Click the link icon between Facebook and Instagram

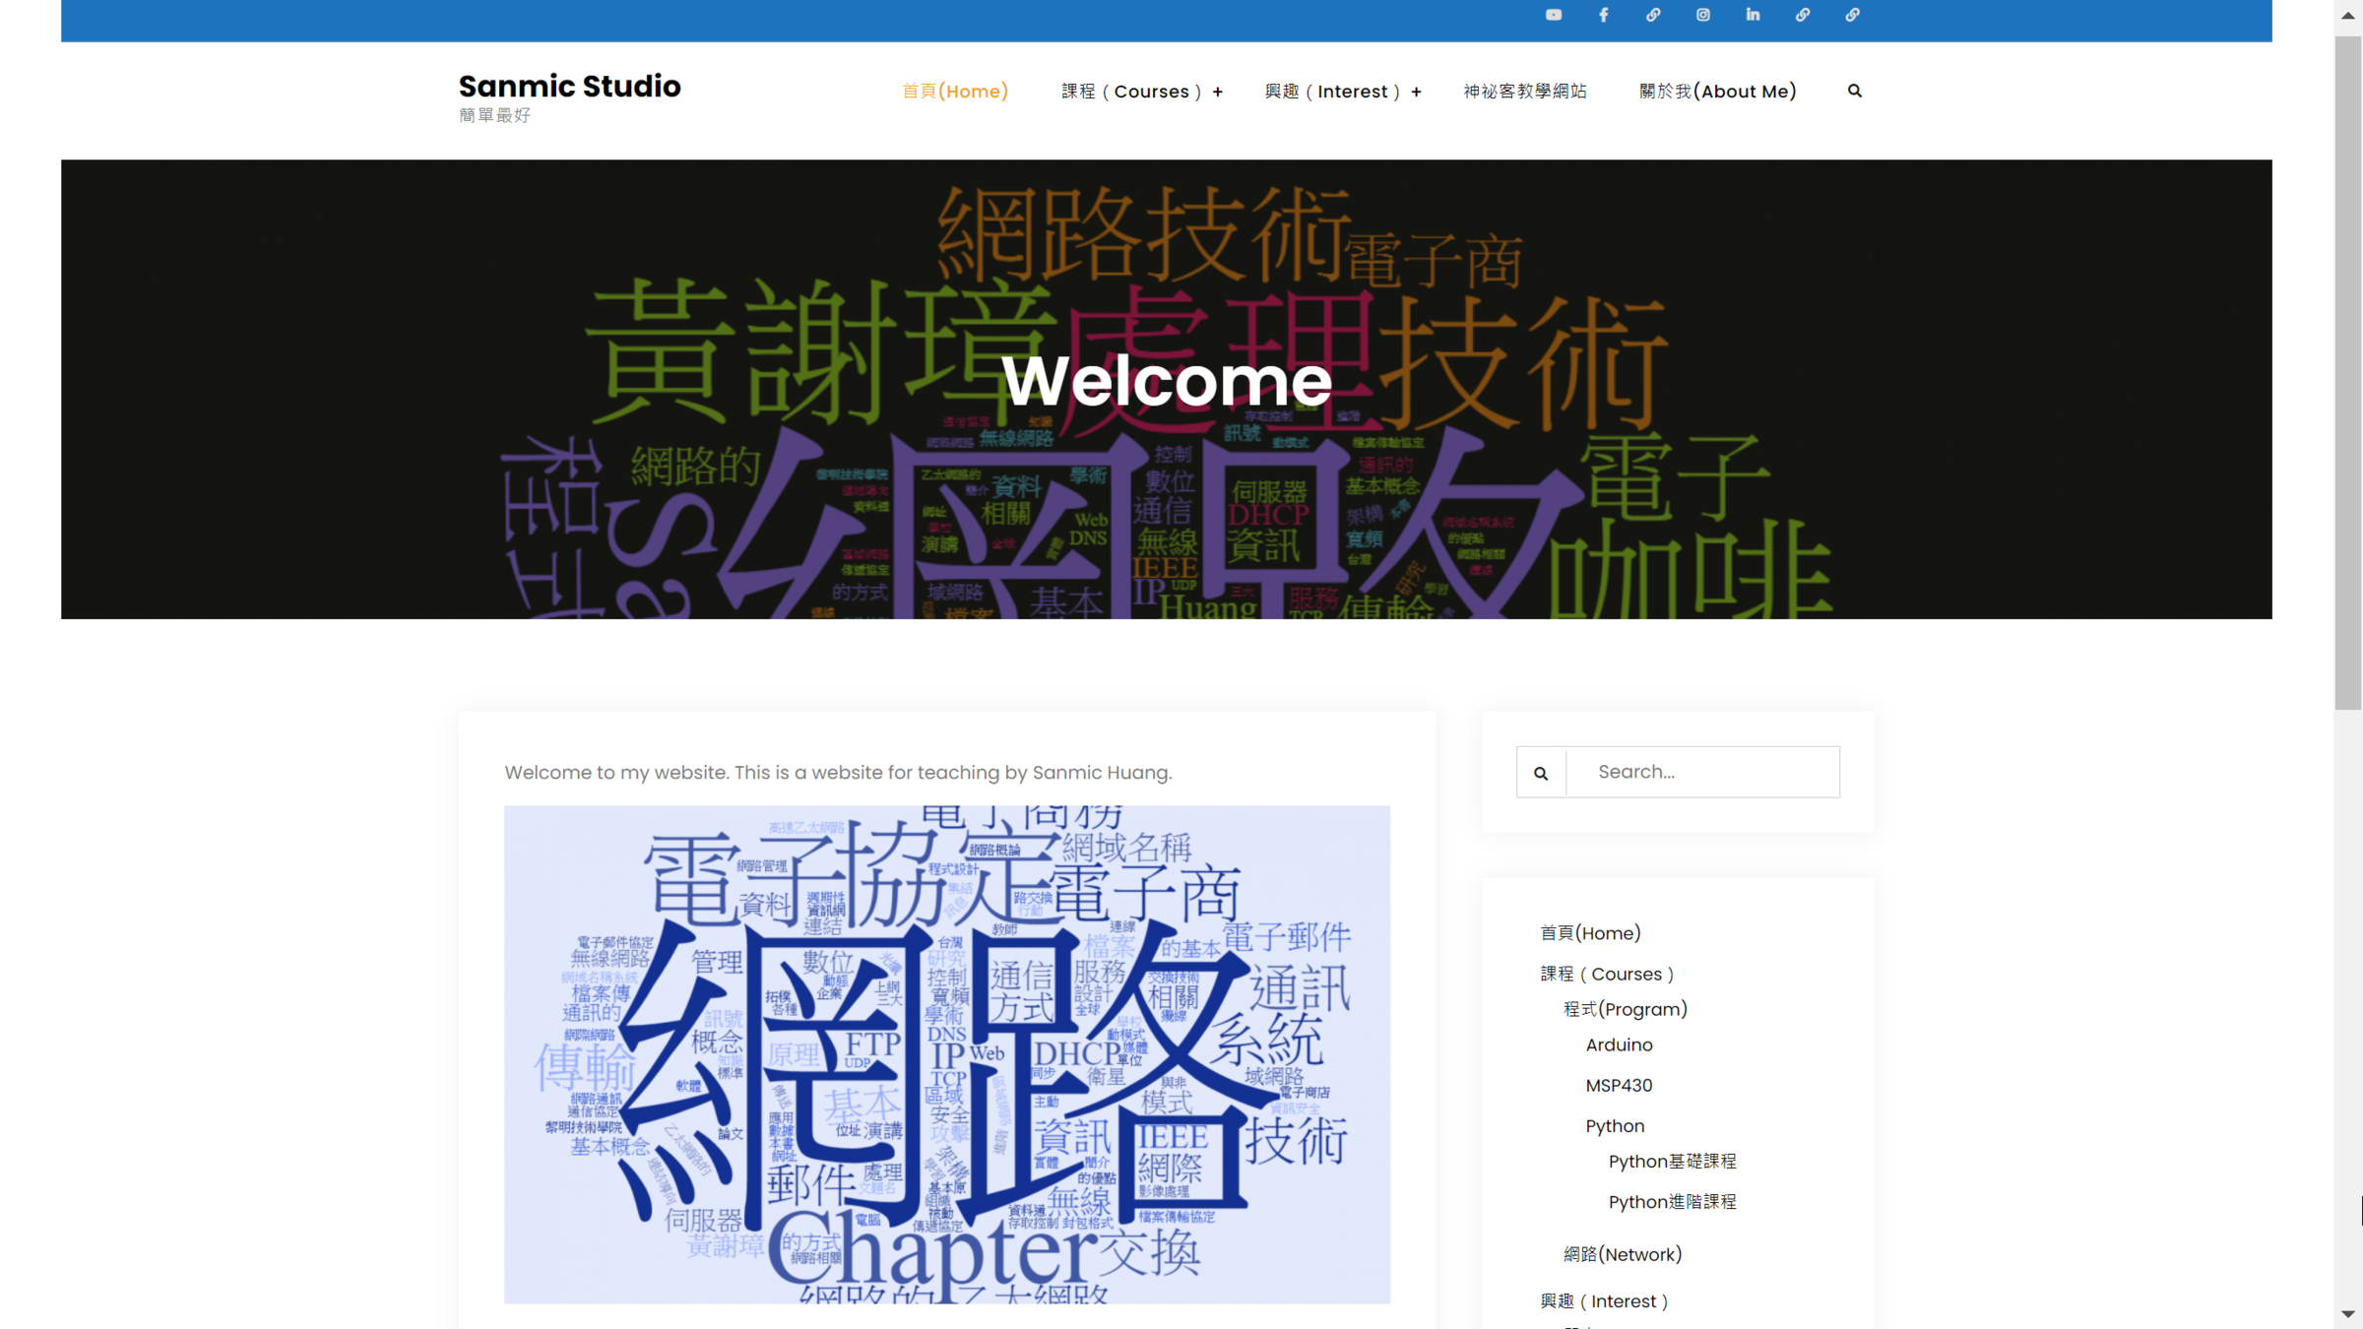tap(1653, 15)
